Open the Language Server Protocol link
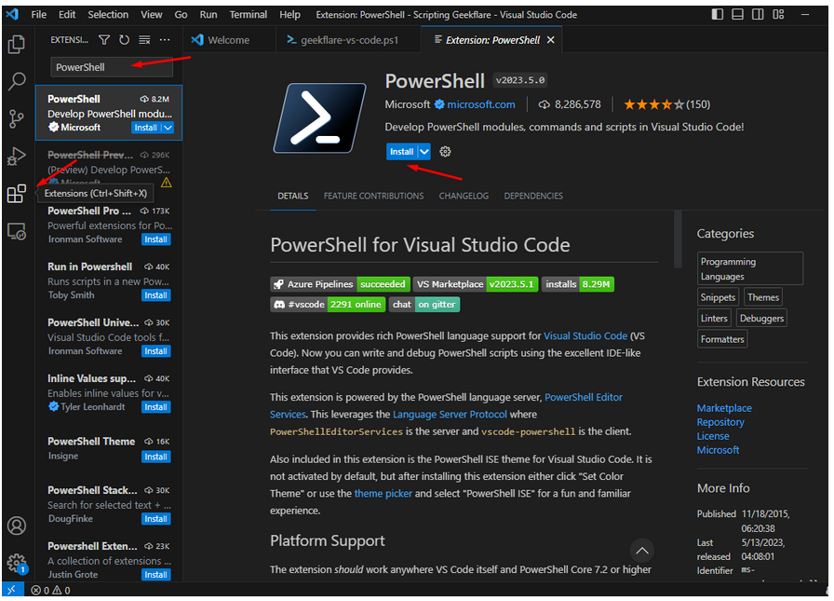The image size is (834, 601). pyautogui.click(x=450, y=415)
